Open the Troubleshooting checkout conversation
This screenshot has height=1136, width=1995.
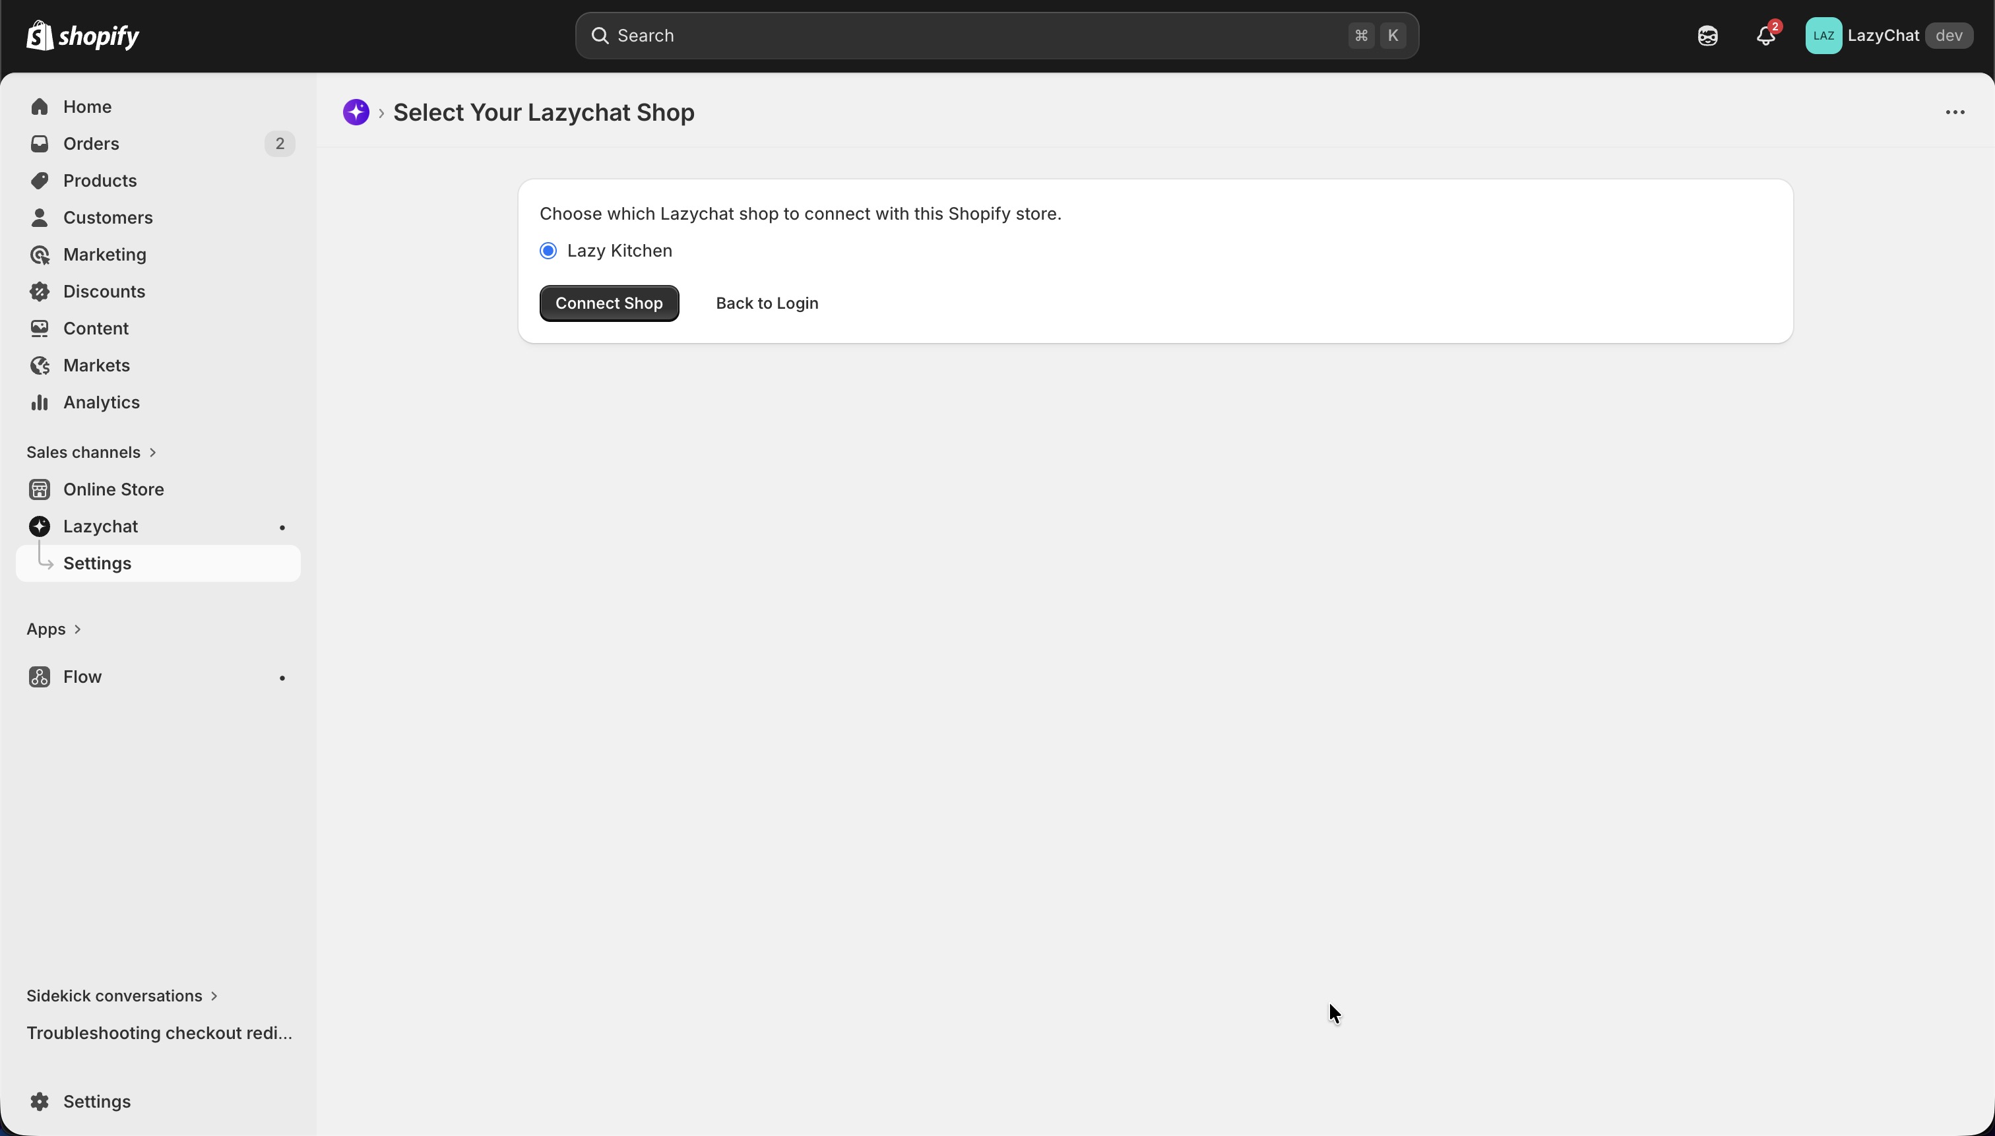159,1033
